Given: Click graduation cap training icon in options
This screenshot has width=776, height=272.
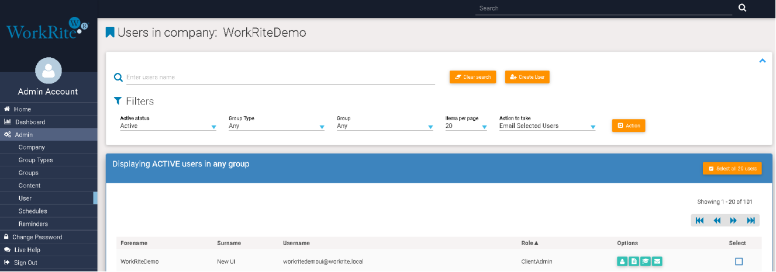Looking at the screenshot, I should tap(646, 261).
